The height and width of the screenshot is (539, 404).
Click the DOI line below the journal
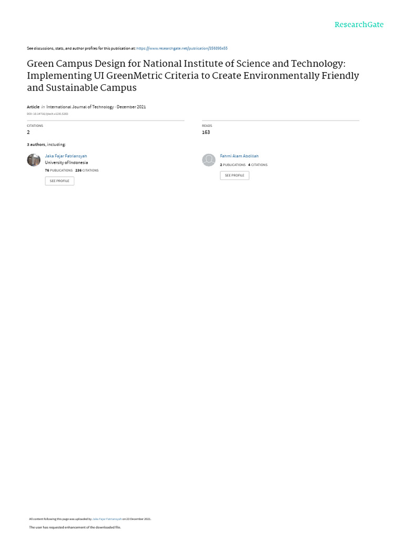pos(47,114)
